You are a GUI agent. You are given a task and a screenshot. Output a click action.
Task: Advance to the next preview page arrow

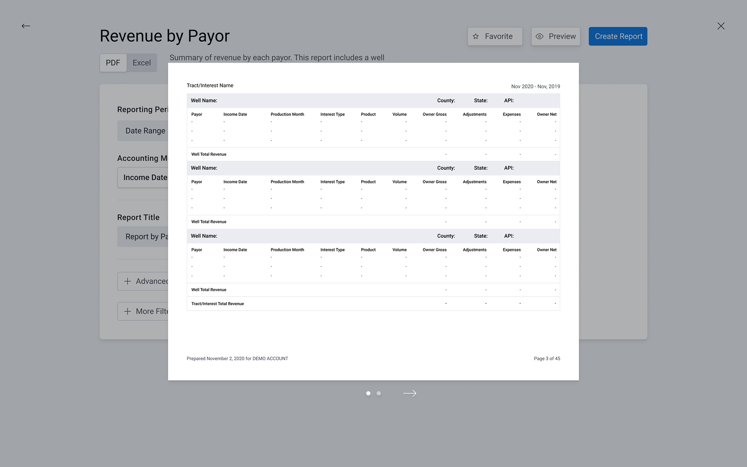[410, 393]
